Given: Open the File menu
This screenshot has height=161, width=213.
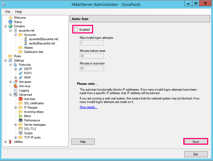Looking at the screenshot, I should pos(8,12).
